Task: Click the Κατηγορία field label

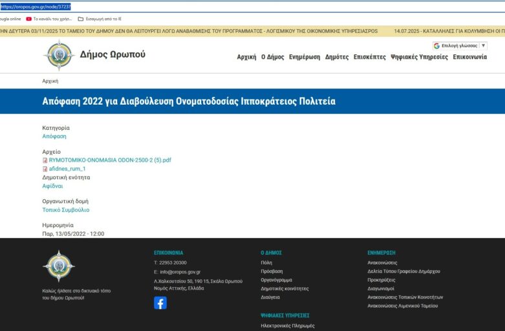Action: [56, 128]
